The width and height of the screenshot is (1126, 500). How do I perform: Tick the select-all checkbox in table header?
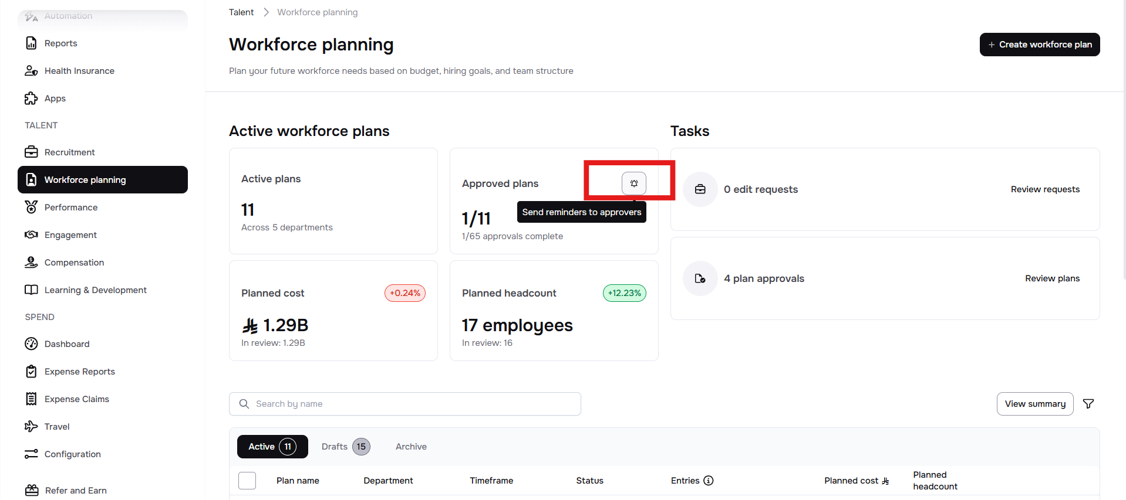point(247,481)
